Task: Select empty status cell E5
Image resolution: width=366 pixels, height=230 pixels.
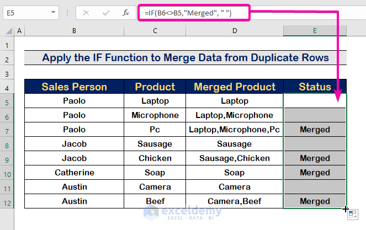Action: (315, 100)
